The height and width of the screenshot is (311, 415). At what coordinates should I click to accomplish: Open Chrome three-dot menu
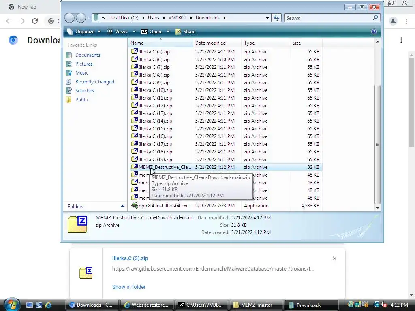click(x=406, y=21)
